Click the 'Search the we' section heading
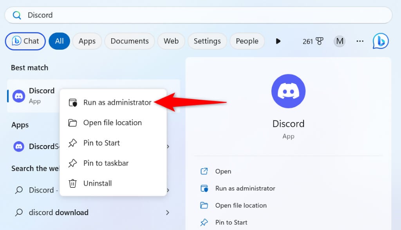The height and width of the screenshot is (230, 401). click(x=35, y=169)
